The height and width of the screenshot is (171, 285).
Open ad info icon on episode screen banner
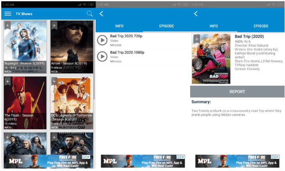(179, 157)
